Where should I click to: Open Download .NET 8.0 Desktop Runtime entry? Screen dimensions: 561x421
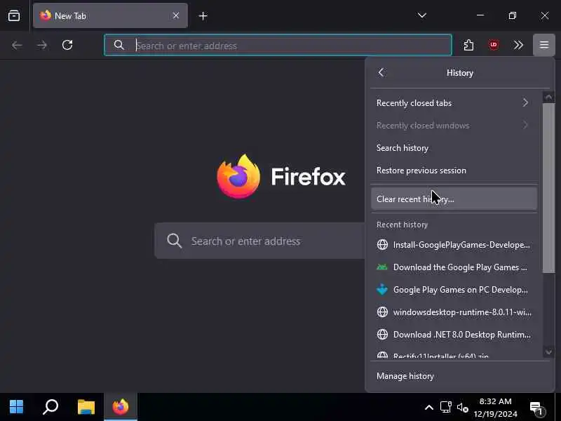[x=454, y=335]
